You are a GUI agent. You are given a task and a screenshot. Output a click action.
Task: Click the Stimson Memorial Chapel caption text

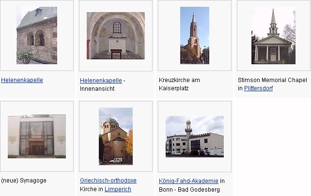tap(272, 80)
